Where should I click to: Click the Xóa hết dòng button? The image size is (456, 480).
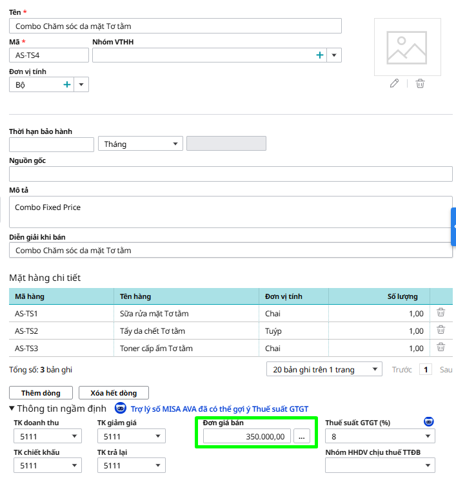(113, 392)
